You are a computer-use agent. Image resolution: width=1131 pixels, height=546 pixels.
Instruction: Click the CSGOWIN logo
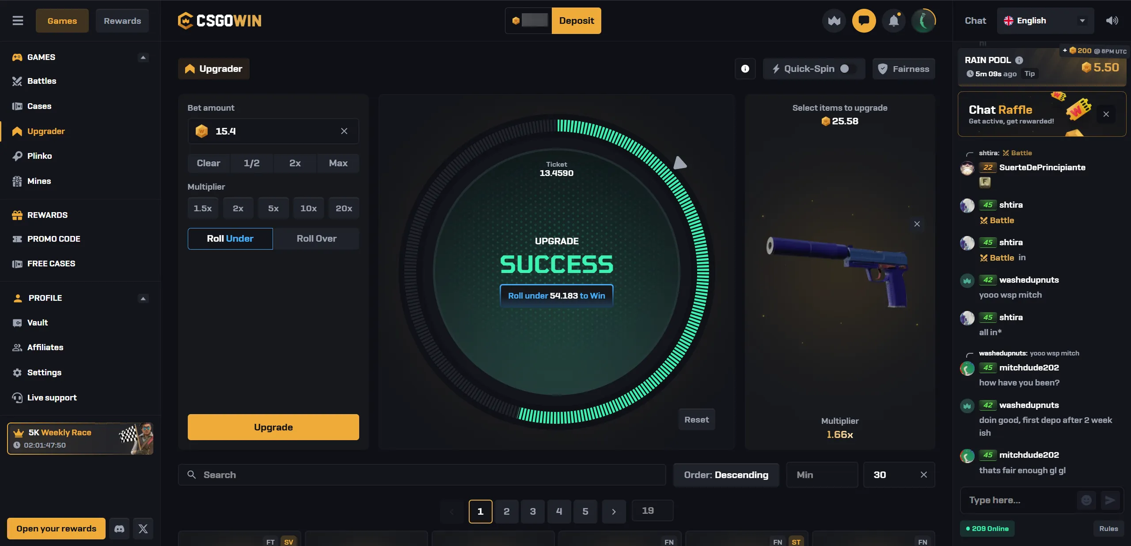tap(220, 21)
